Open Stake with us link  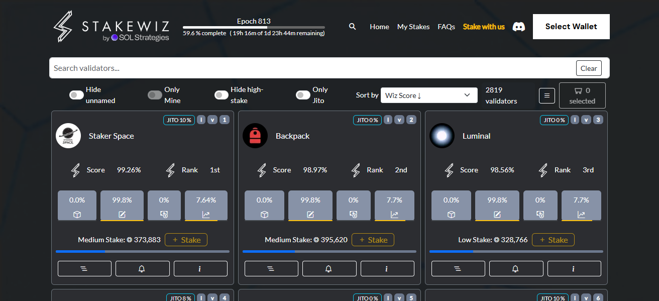(484, 27)
